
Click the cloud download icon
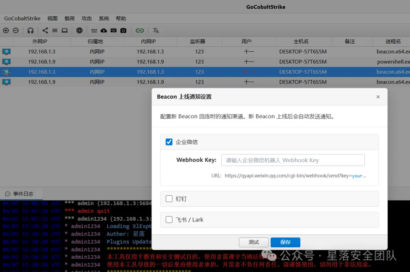[x=104, y=30]
